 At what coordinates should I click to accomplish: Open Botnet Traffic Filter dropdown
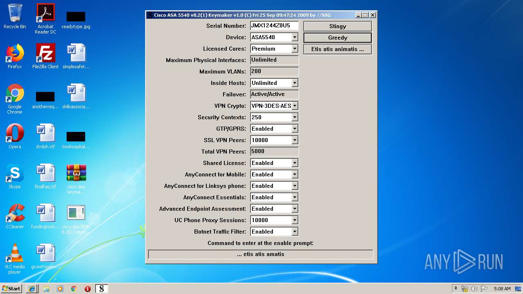(295, 232)
